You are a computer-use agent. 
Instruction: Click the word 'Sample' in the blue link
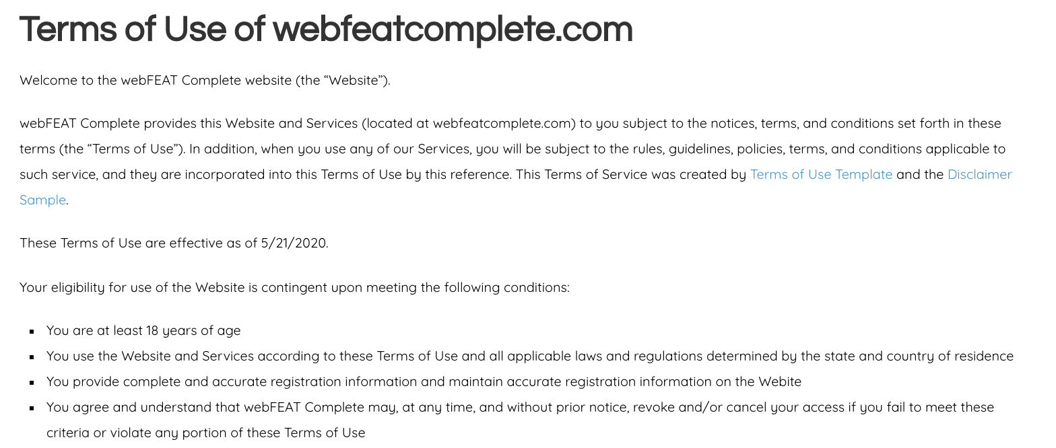click(x=42, y=200)
